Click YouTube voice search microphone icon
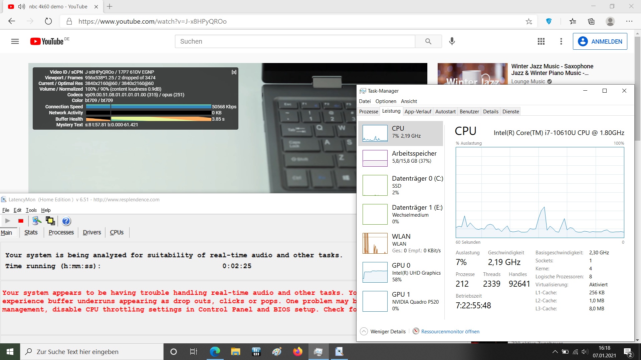 click(452, 41)
